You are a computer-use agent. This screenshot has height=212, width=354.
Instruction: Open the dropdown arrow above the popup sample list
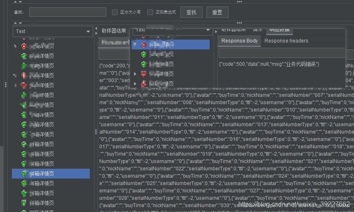point(208,30)
